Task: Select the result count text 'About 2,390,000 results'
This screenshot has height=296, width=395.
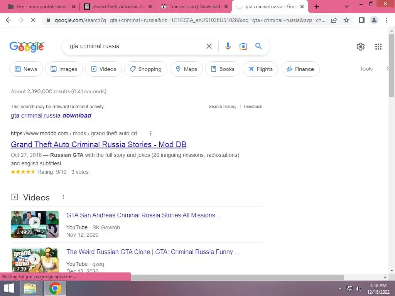Action: [x=40, y=91]
